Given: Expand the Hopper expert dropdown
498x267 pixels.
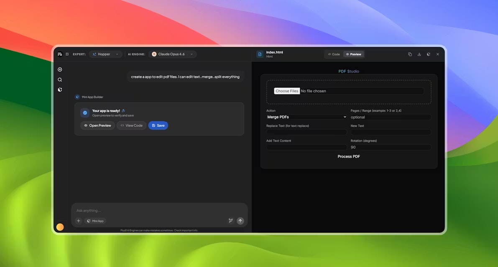Looking at the screenshot, I should click(x=105, y=54).
